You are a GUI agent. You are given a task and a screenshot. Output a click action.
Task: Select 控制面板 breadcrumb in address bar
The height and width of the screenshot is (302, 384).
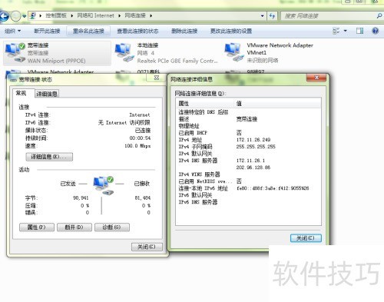point(56,15)
